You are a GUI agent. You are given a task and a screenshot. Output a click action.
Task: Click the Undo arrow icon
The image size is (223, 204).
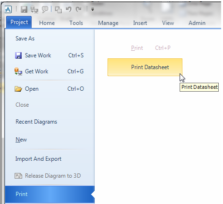[68, 9]
